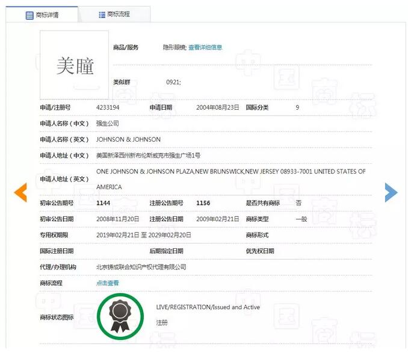Select the 商品/服务 label
This screenshot has width=408, height=358.
coord(125,48)
